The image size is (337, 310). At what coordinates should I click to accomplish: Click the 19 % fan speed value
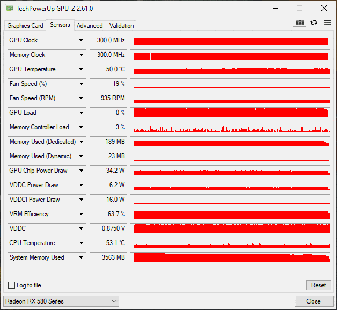point(108,84)
